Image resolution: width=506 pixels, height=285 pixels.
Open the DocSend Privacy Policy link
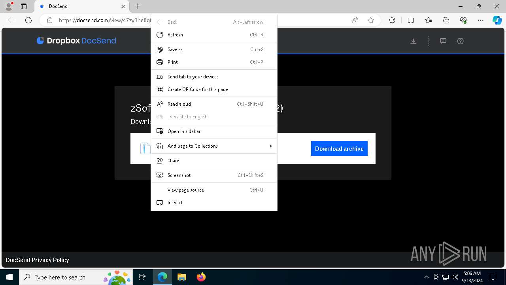pyautogui.click(x=37, y=260)
